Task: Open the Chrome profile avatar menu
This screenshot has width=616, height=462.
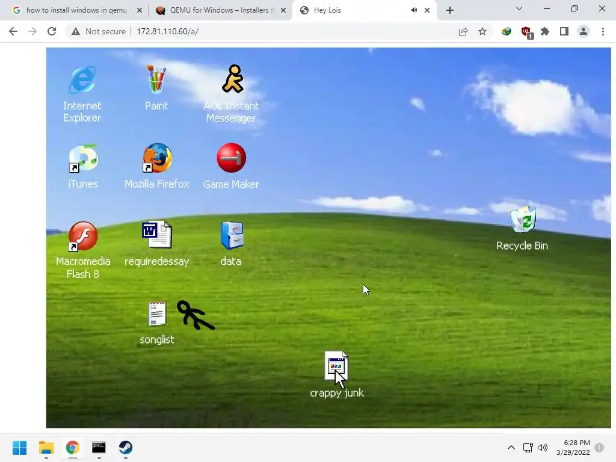Action: coord(584,31)
